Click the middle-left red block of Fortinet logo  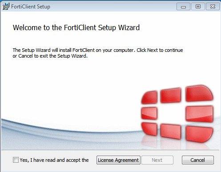pos(149,113)
